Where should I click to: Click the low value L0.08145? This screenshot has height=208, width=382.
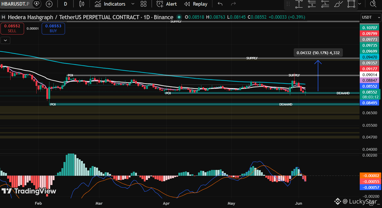[236, 17]
